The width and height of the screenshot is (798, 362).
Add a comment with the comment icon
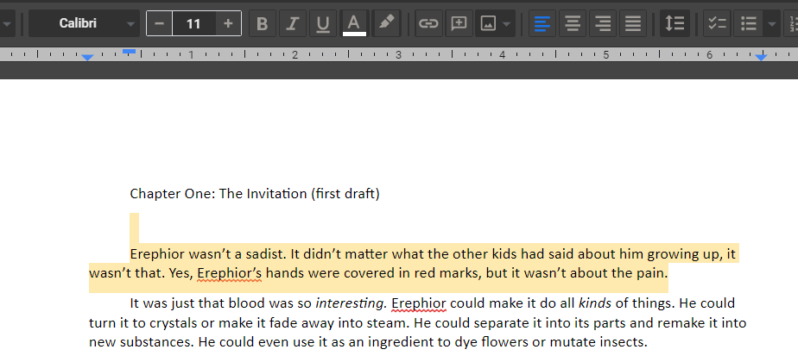[x=459, y=23]
